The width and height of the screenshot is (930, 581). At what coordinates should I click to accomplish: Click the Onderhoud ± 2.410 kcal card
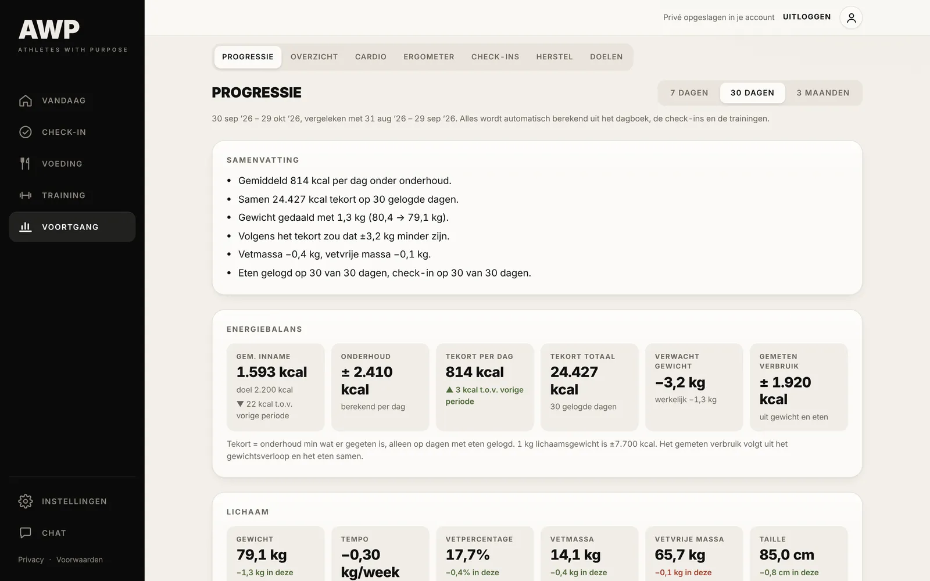(x=380, y=387)
